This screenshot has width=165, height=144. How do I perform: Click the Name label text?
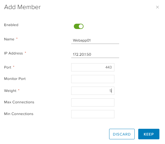tap(9, 39)
